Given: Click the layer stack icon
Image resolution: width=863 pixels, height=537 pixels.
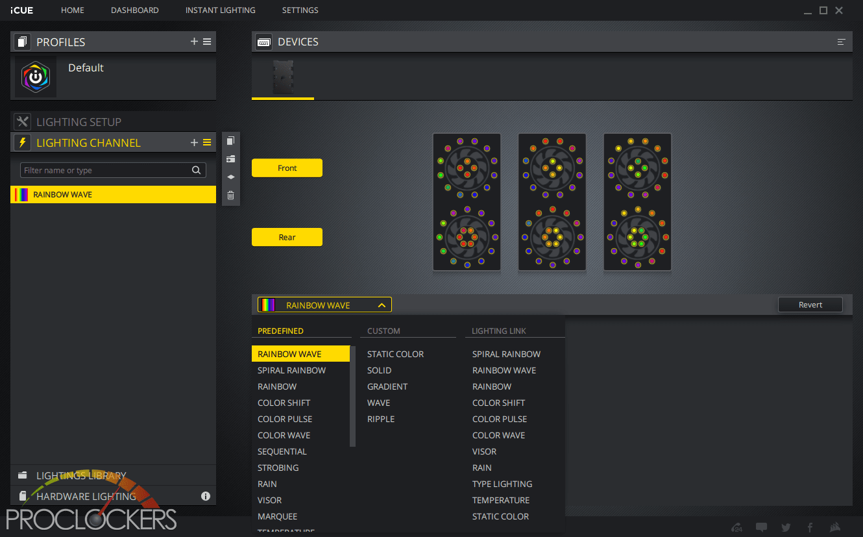Looking at the screenshot, I should [x=230, y=177].
